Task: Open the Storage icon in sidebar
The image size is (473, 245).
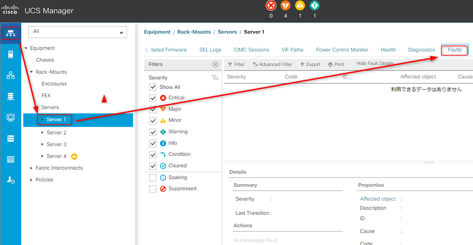Action: point(10,138)
